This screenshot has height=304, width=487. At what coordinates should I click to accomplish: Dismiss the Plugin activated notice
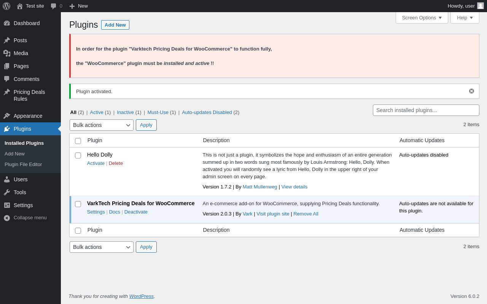(471, 91)
